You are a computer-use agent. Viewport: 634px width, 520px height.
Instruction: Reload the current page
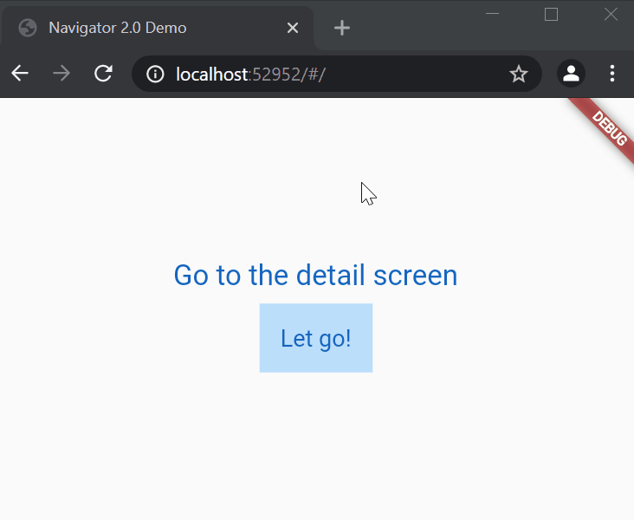[104, 74]
